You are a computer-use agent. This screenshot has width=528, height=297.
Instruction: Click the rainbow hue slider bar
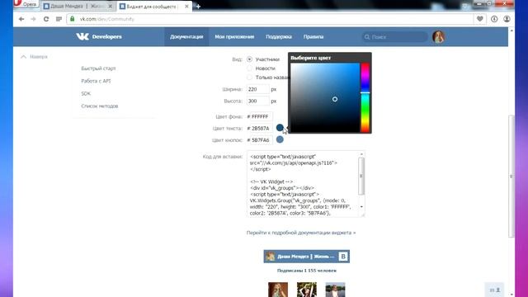tap(365, 97)
